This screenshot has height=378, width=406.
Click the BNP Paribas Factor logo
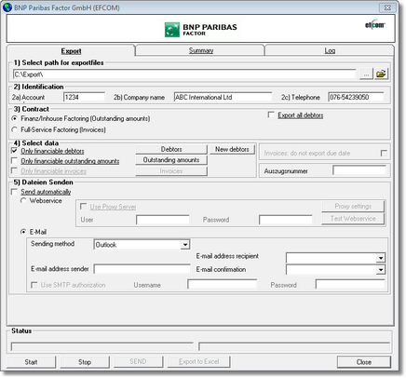[201, 30]
